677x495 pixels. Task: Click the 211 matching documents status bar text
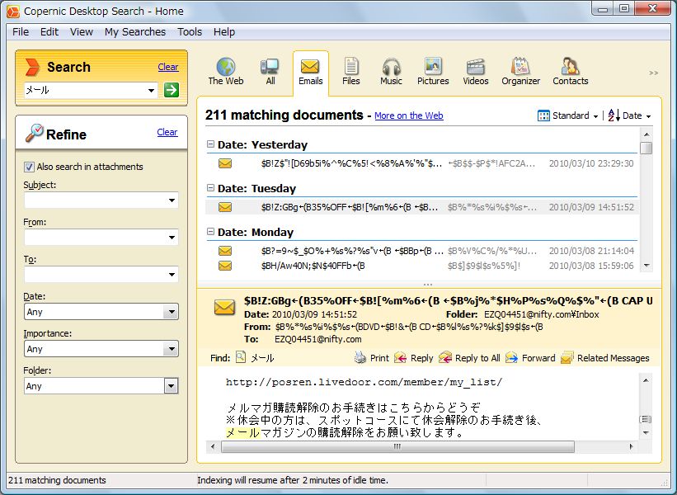(57, 480)
